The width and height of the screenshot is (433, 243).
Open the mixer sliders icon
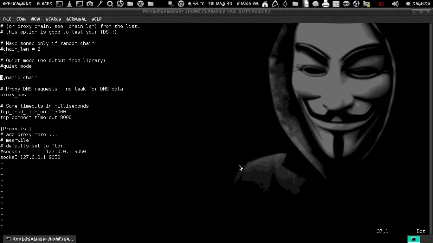336,4
